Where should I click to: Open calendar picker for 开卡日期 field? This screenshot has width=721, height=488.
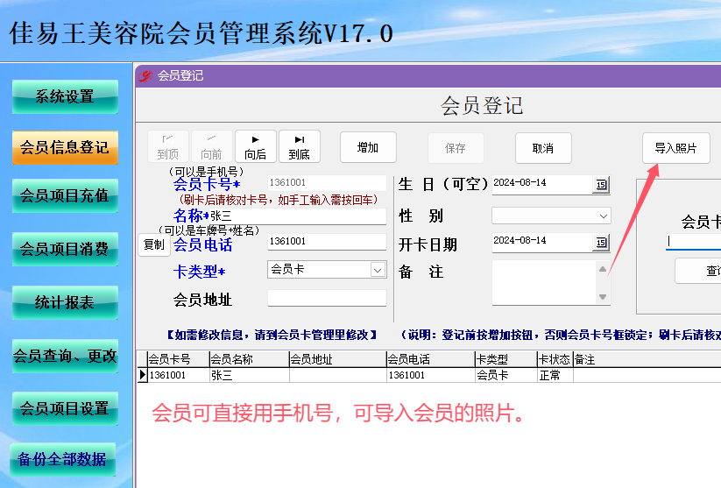600,243
